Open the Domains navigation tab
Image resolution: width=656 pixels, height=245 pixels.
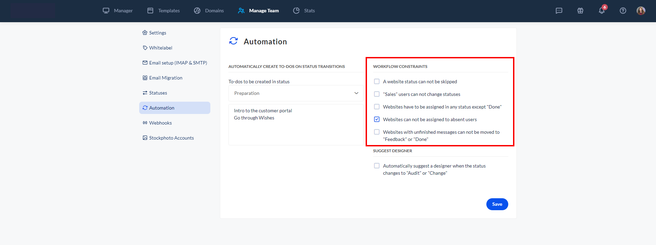(209, 11)
